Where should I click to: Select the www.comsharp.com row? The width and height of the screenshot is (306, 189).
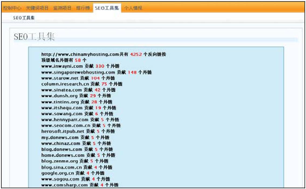click(80, 185)
